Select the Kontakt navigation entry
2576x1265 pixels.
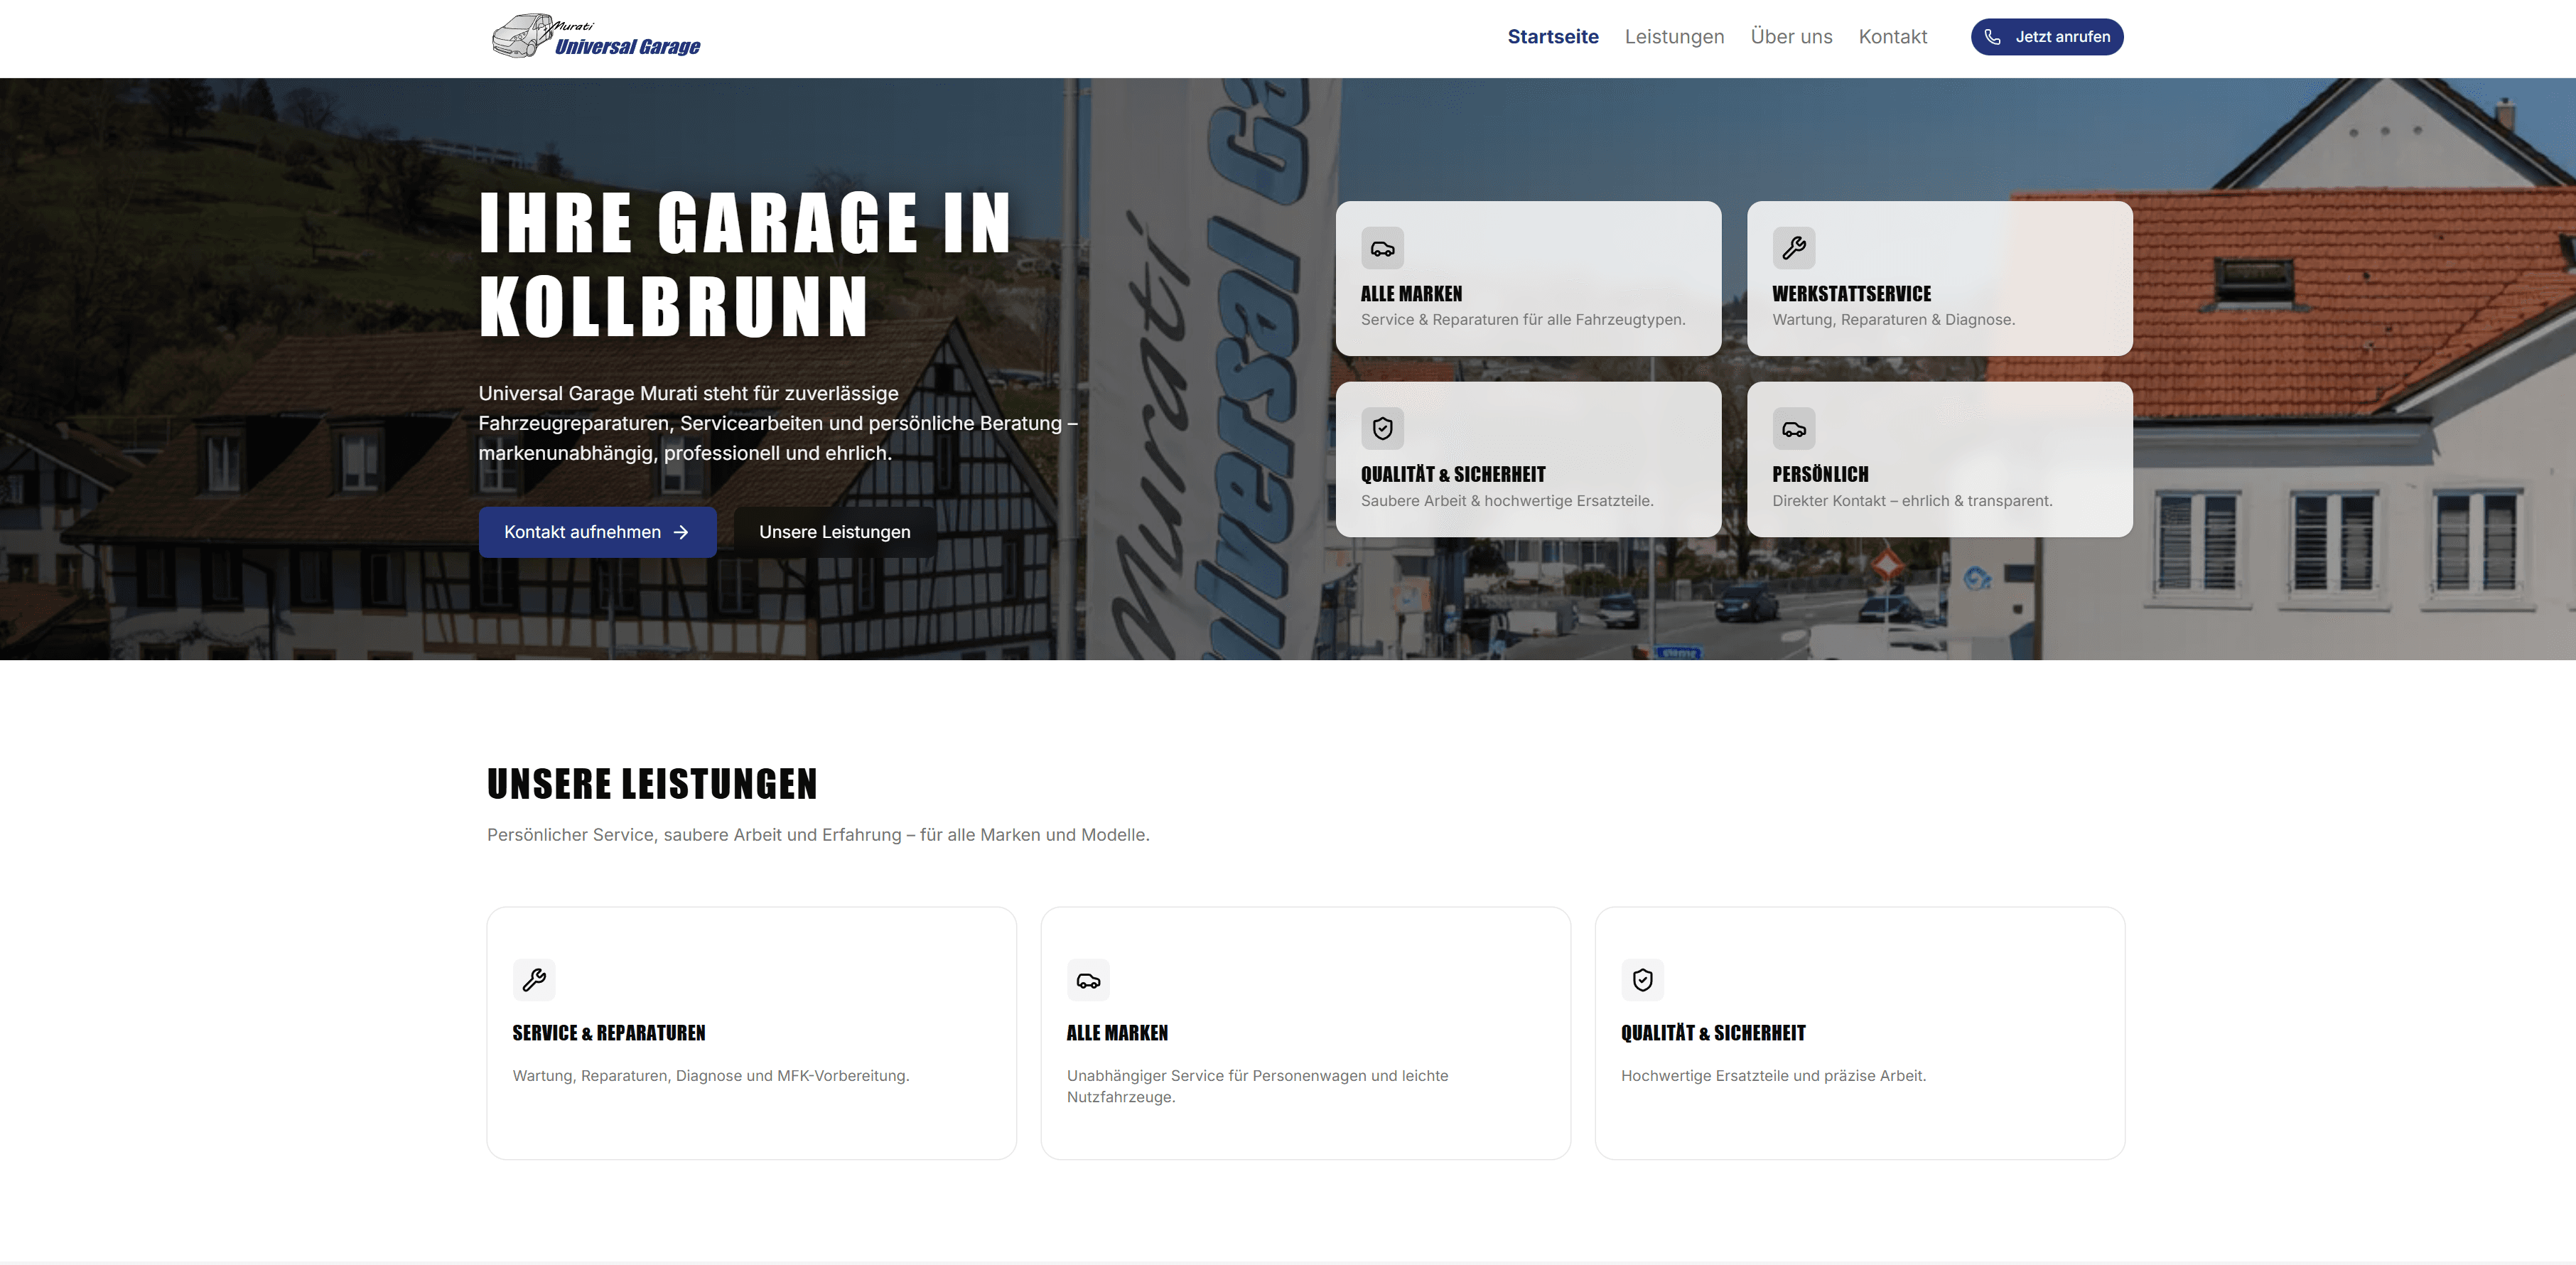1892,37
